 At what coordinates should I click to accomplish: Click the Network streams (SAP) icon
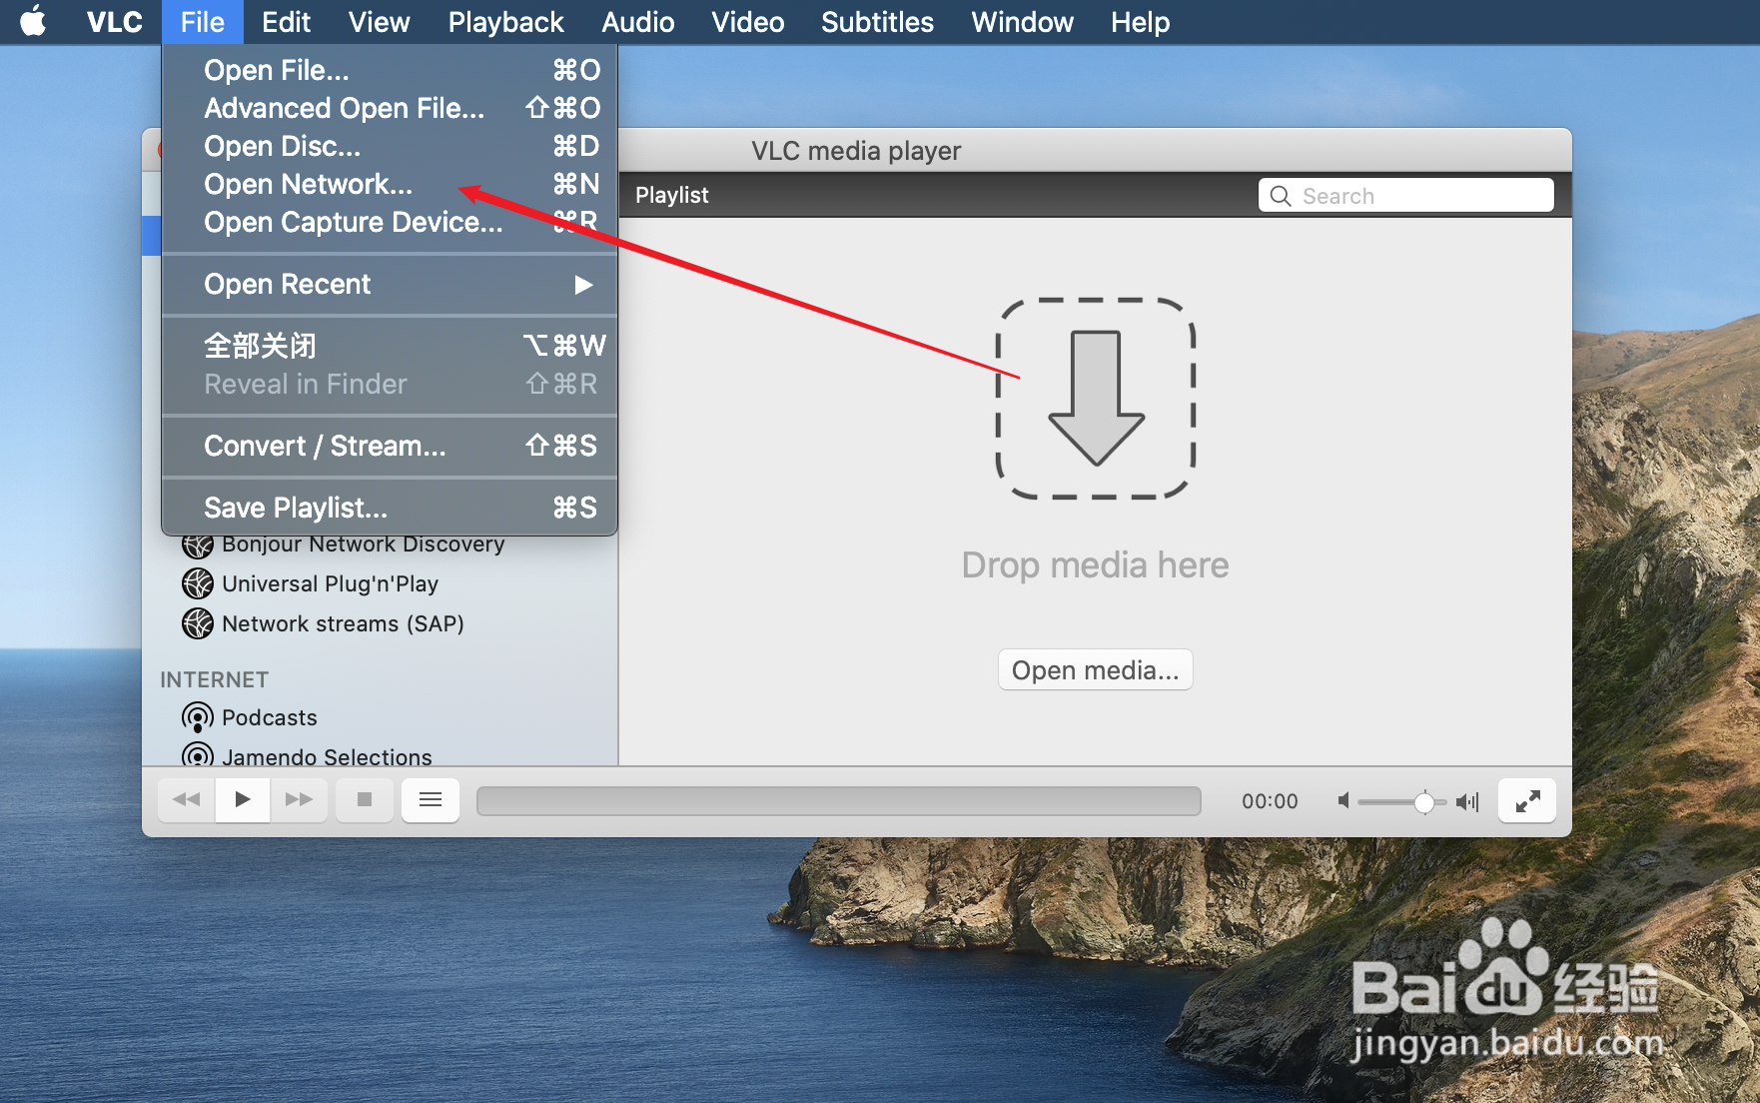(x=198, y=623)
